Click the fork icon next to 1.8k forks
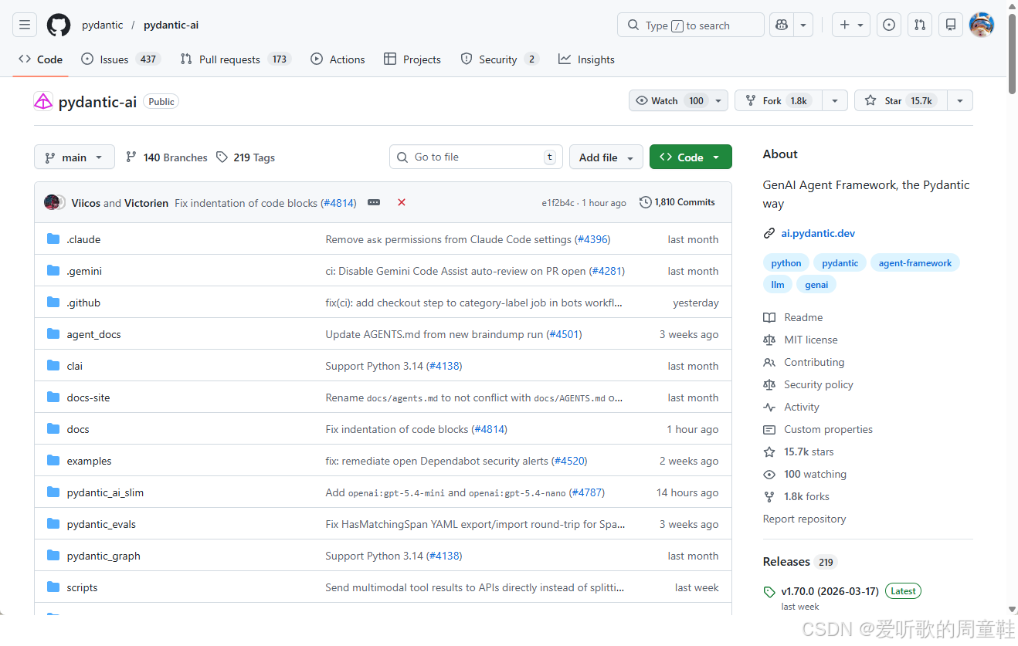This screenshot has height=646, width=1018. point(769,496)
